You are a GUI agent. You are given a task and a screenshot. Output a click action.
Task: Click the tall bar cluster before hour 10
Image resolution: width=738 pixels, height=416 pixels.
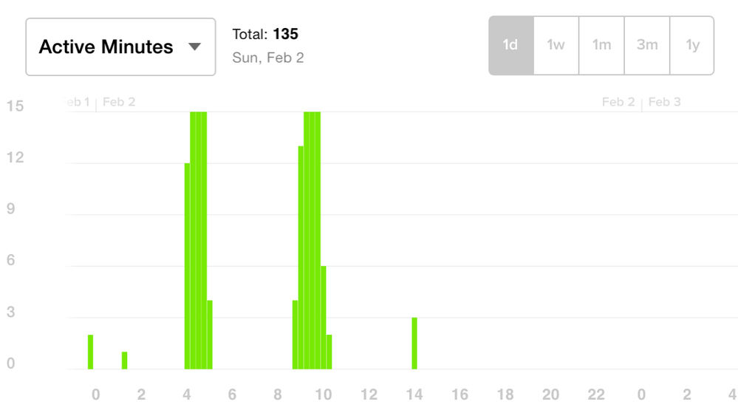312,240
